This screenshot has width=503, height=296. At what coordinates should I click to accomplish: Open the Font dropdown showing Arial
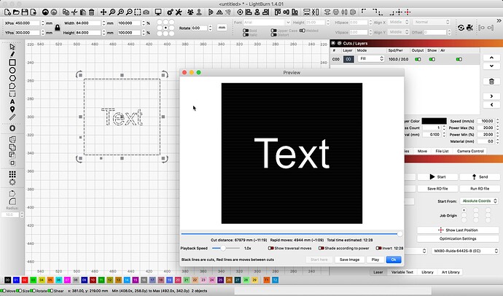pos(267,23)
